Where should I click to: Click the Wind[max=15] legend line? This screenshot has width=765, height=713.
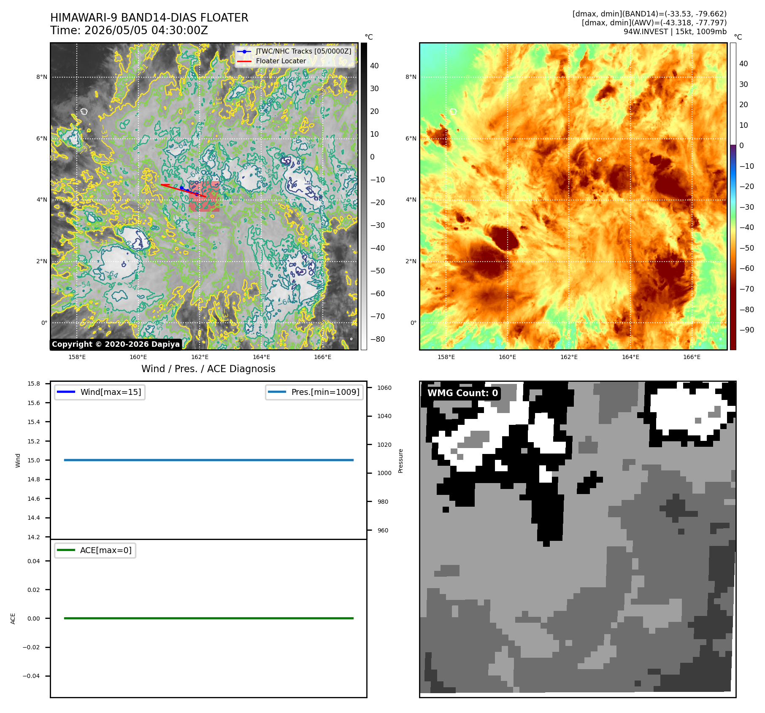(100, 392)
